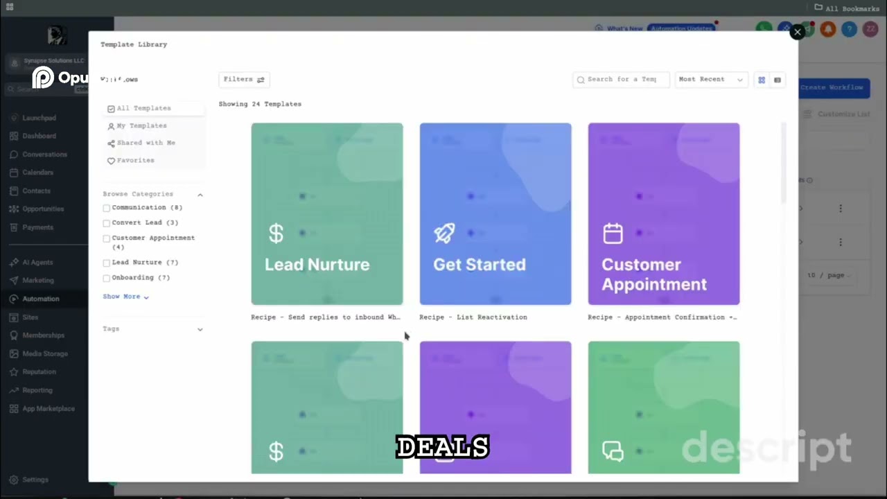This screenshot has height=499, width=887.
Task: Open Contacts in the sidebar
Action: pyautogui.click(x=36, y=191)
